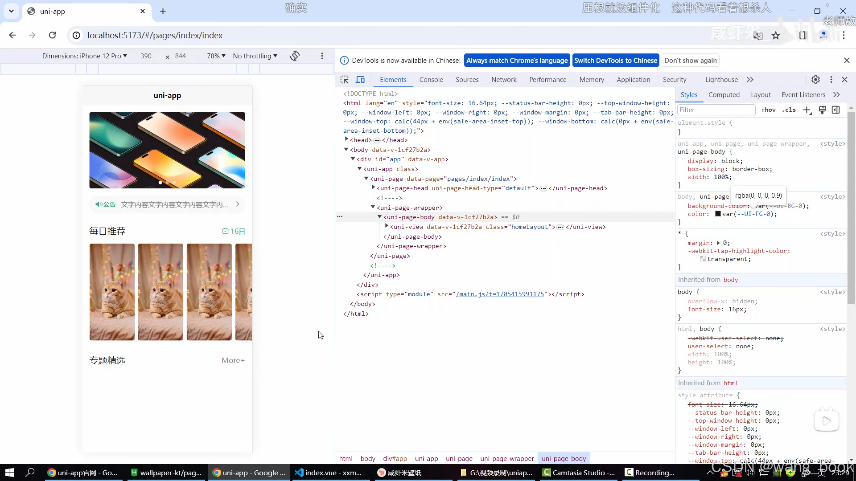Viewport: 856px width, 481px height.
Task: Click the Console panel tab
Action: [432, 79]
